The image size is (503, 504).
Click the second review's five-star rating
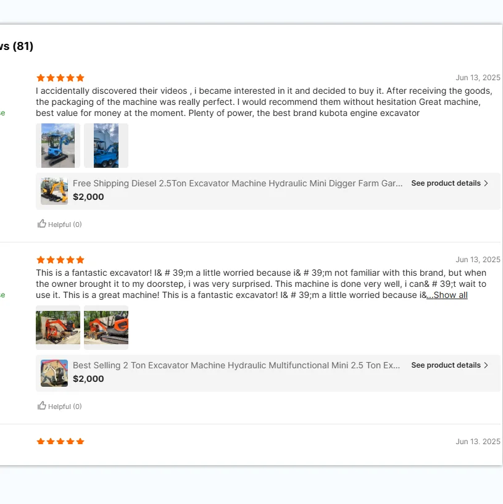pyautogui.click(x=60, y=260)
